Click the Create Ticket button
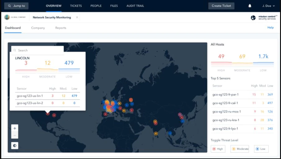Screen dimensions: 281x159 [x=221, y=6]
